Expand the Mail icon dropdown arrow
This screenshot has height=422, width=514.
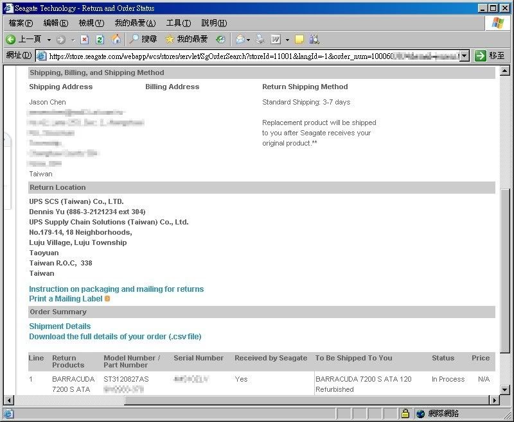tap(248, 40)
